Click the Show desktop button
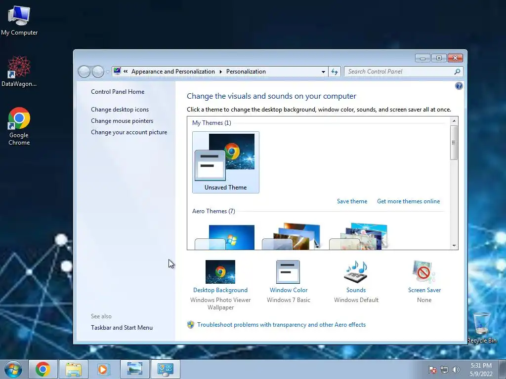The height and width of the screenshot is (379, 506). point(503,369)
